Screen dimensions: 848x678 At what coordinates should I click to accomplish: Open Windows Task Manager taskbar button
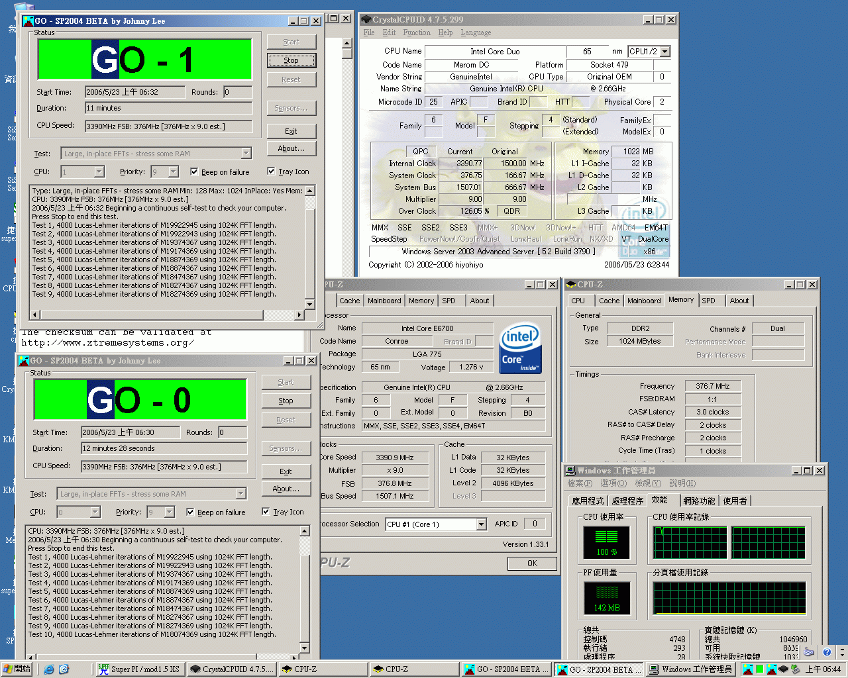click(690, 669)
